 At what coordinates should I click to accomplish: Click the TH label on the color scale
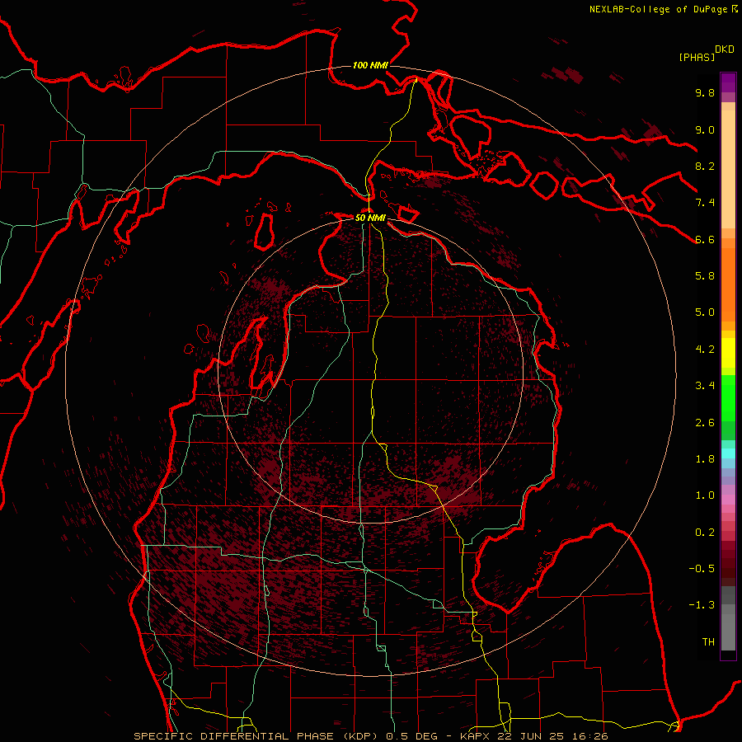coord(708,642)
